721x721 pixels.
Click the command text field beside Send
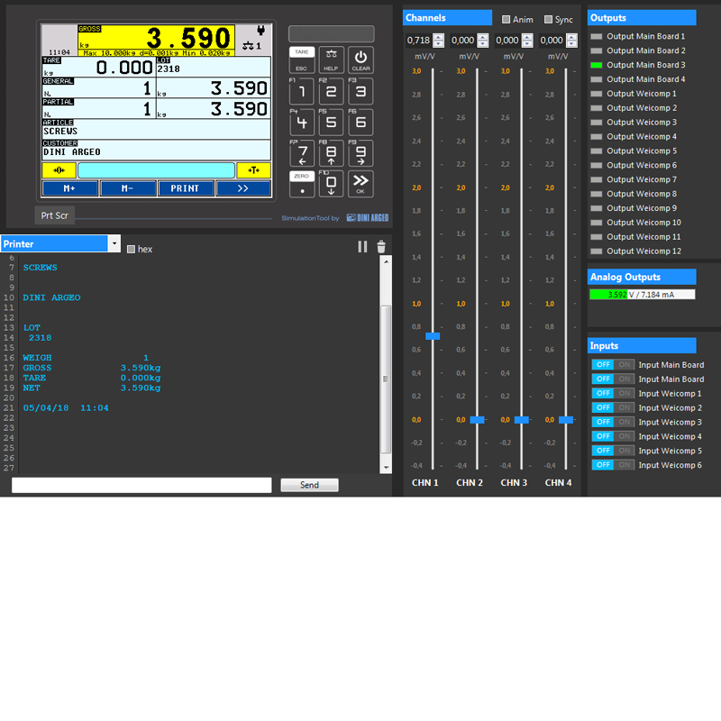click(141, 485)
